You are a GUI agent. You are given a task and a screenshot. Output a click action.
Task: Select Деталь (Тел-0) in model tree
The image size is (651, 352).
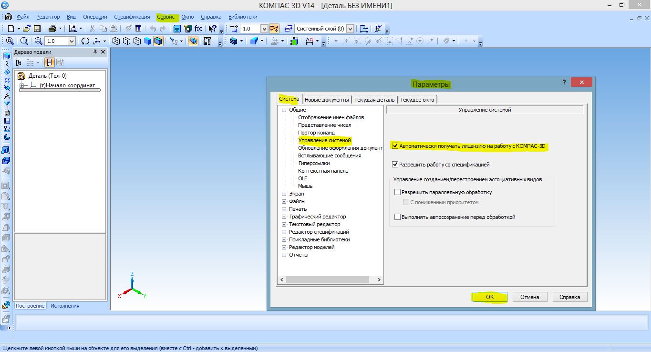coord(47,75)
